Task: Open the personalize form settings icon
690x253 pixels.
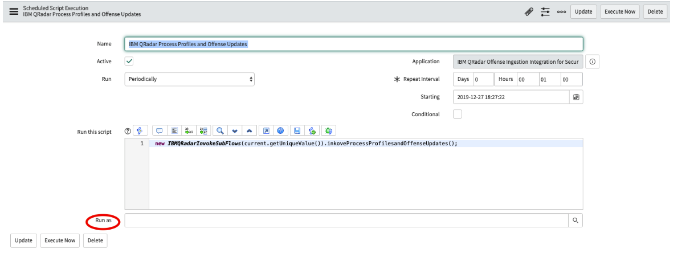Action: pos(545,11)
